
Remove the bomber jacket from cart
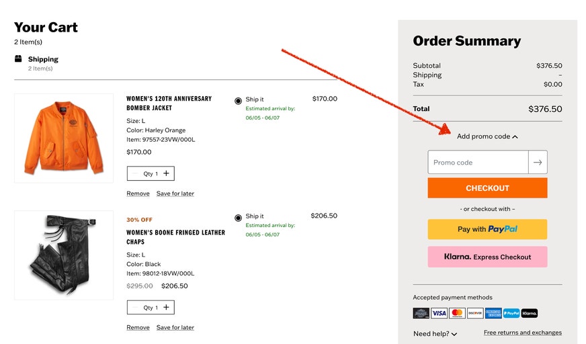coord(138,193)
